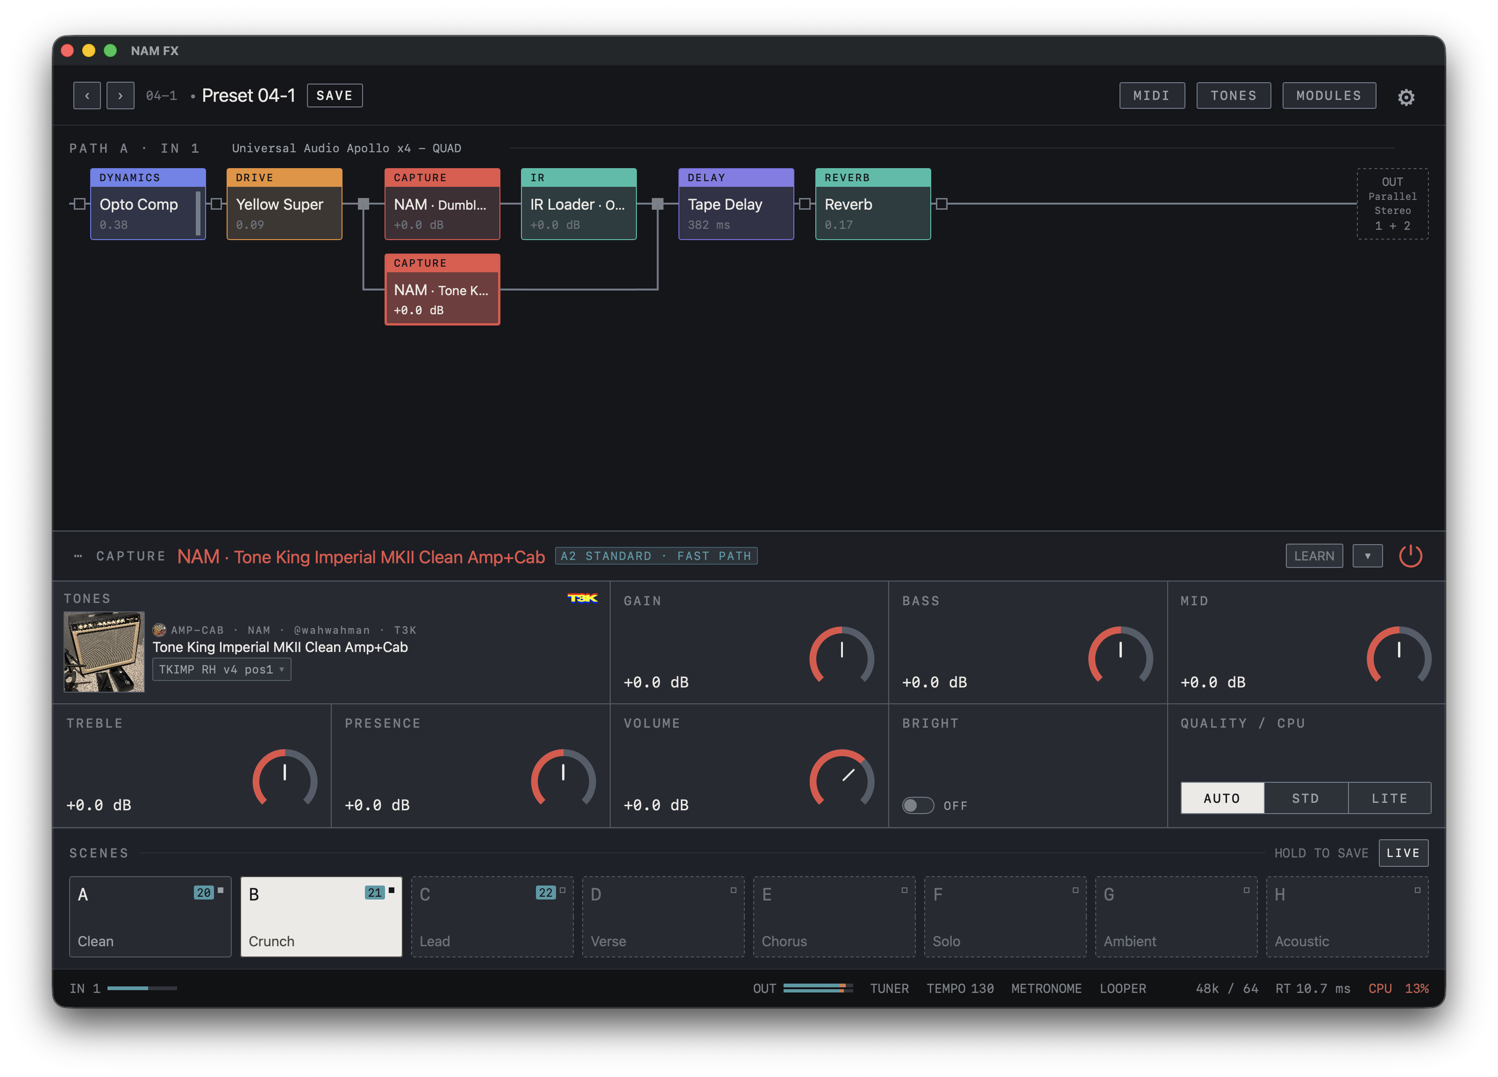
Task: Select scene E Chorus
Action: click(834, 916)
